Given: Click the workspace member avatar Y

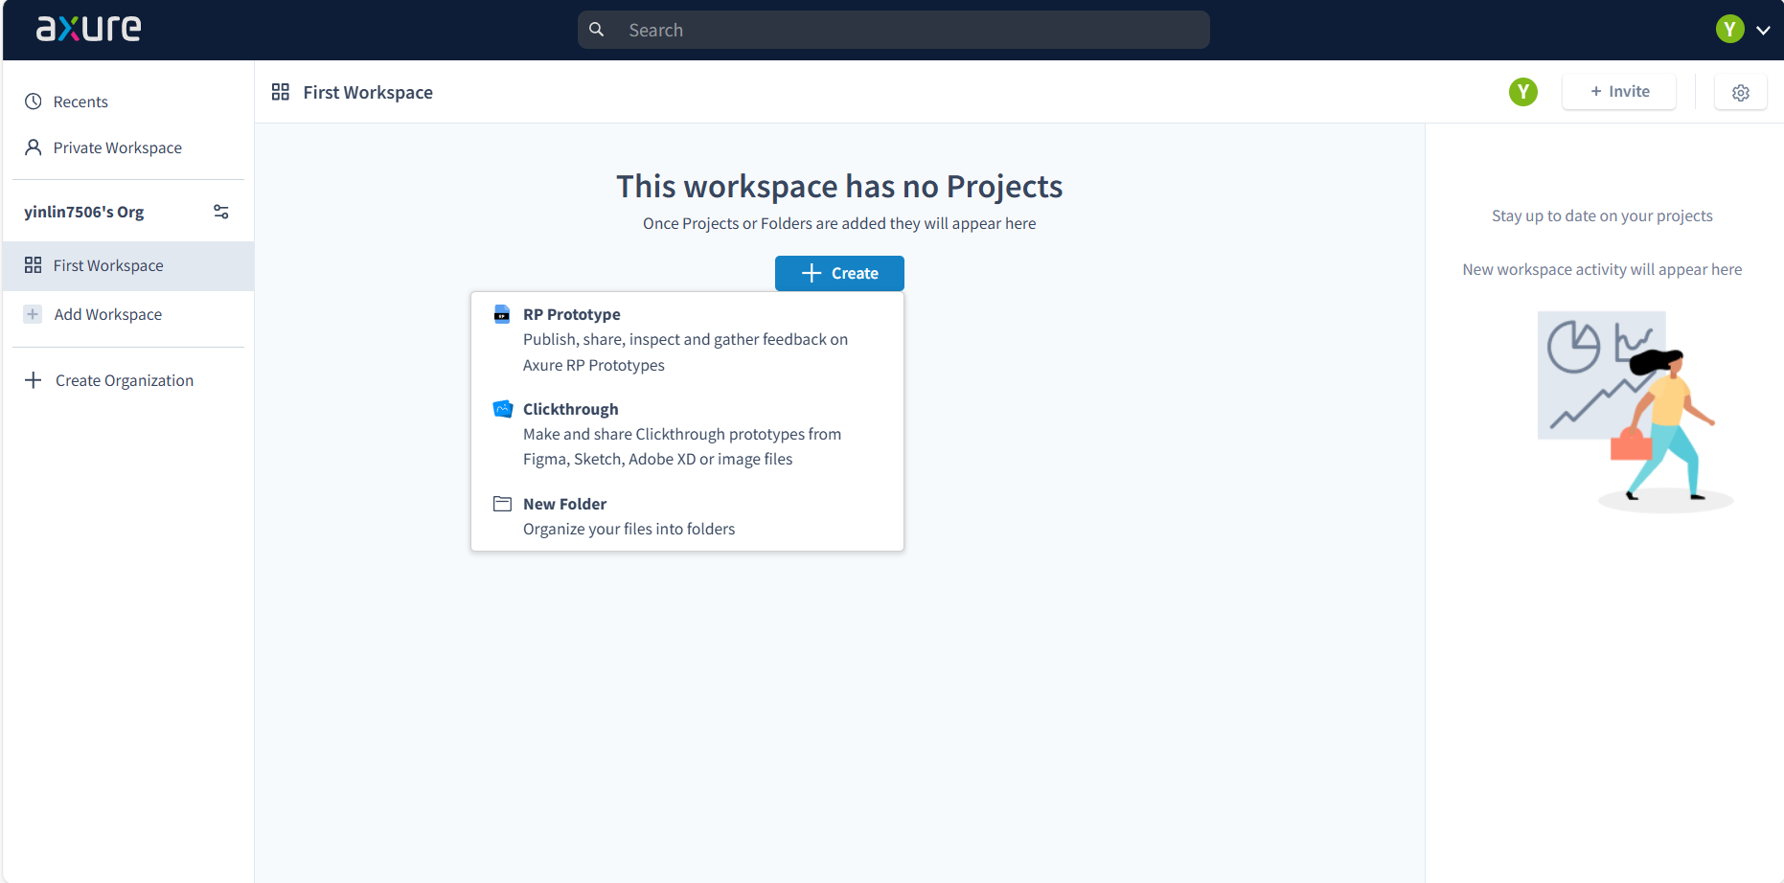Looking at the screenshot, I should click(1523, 92).
